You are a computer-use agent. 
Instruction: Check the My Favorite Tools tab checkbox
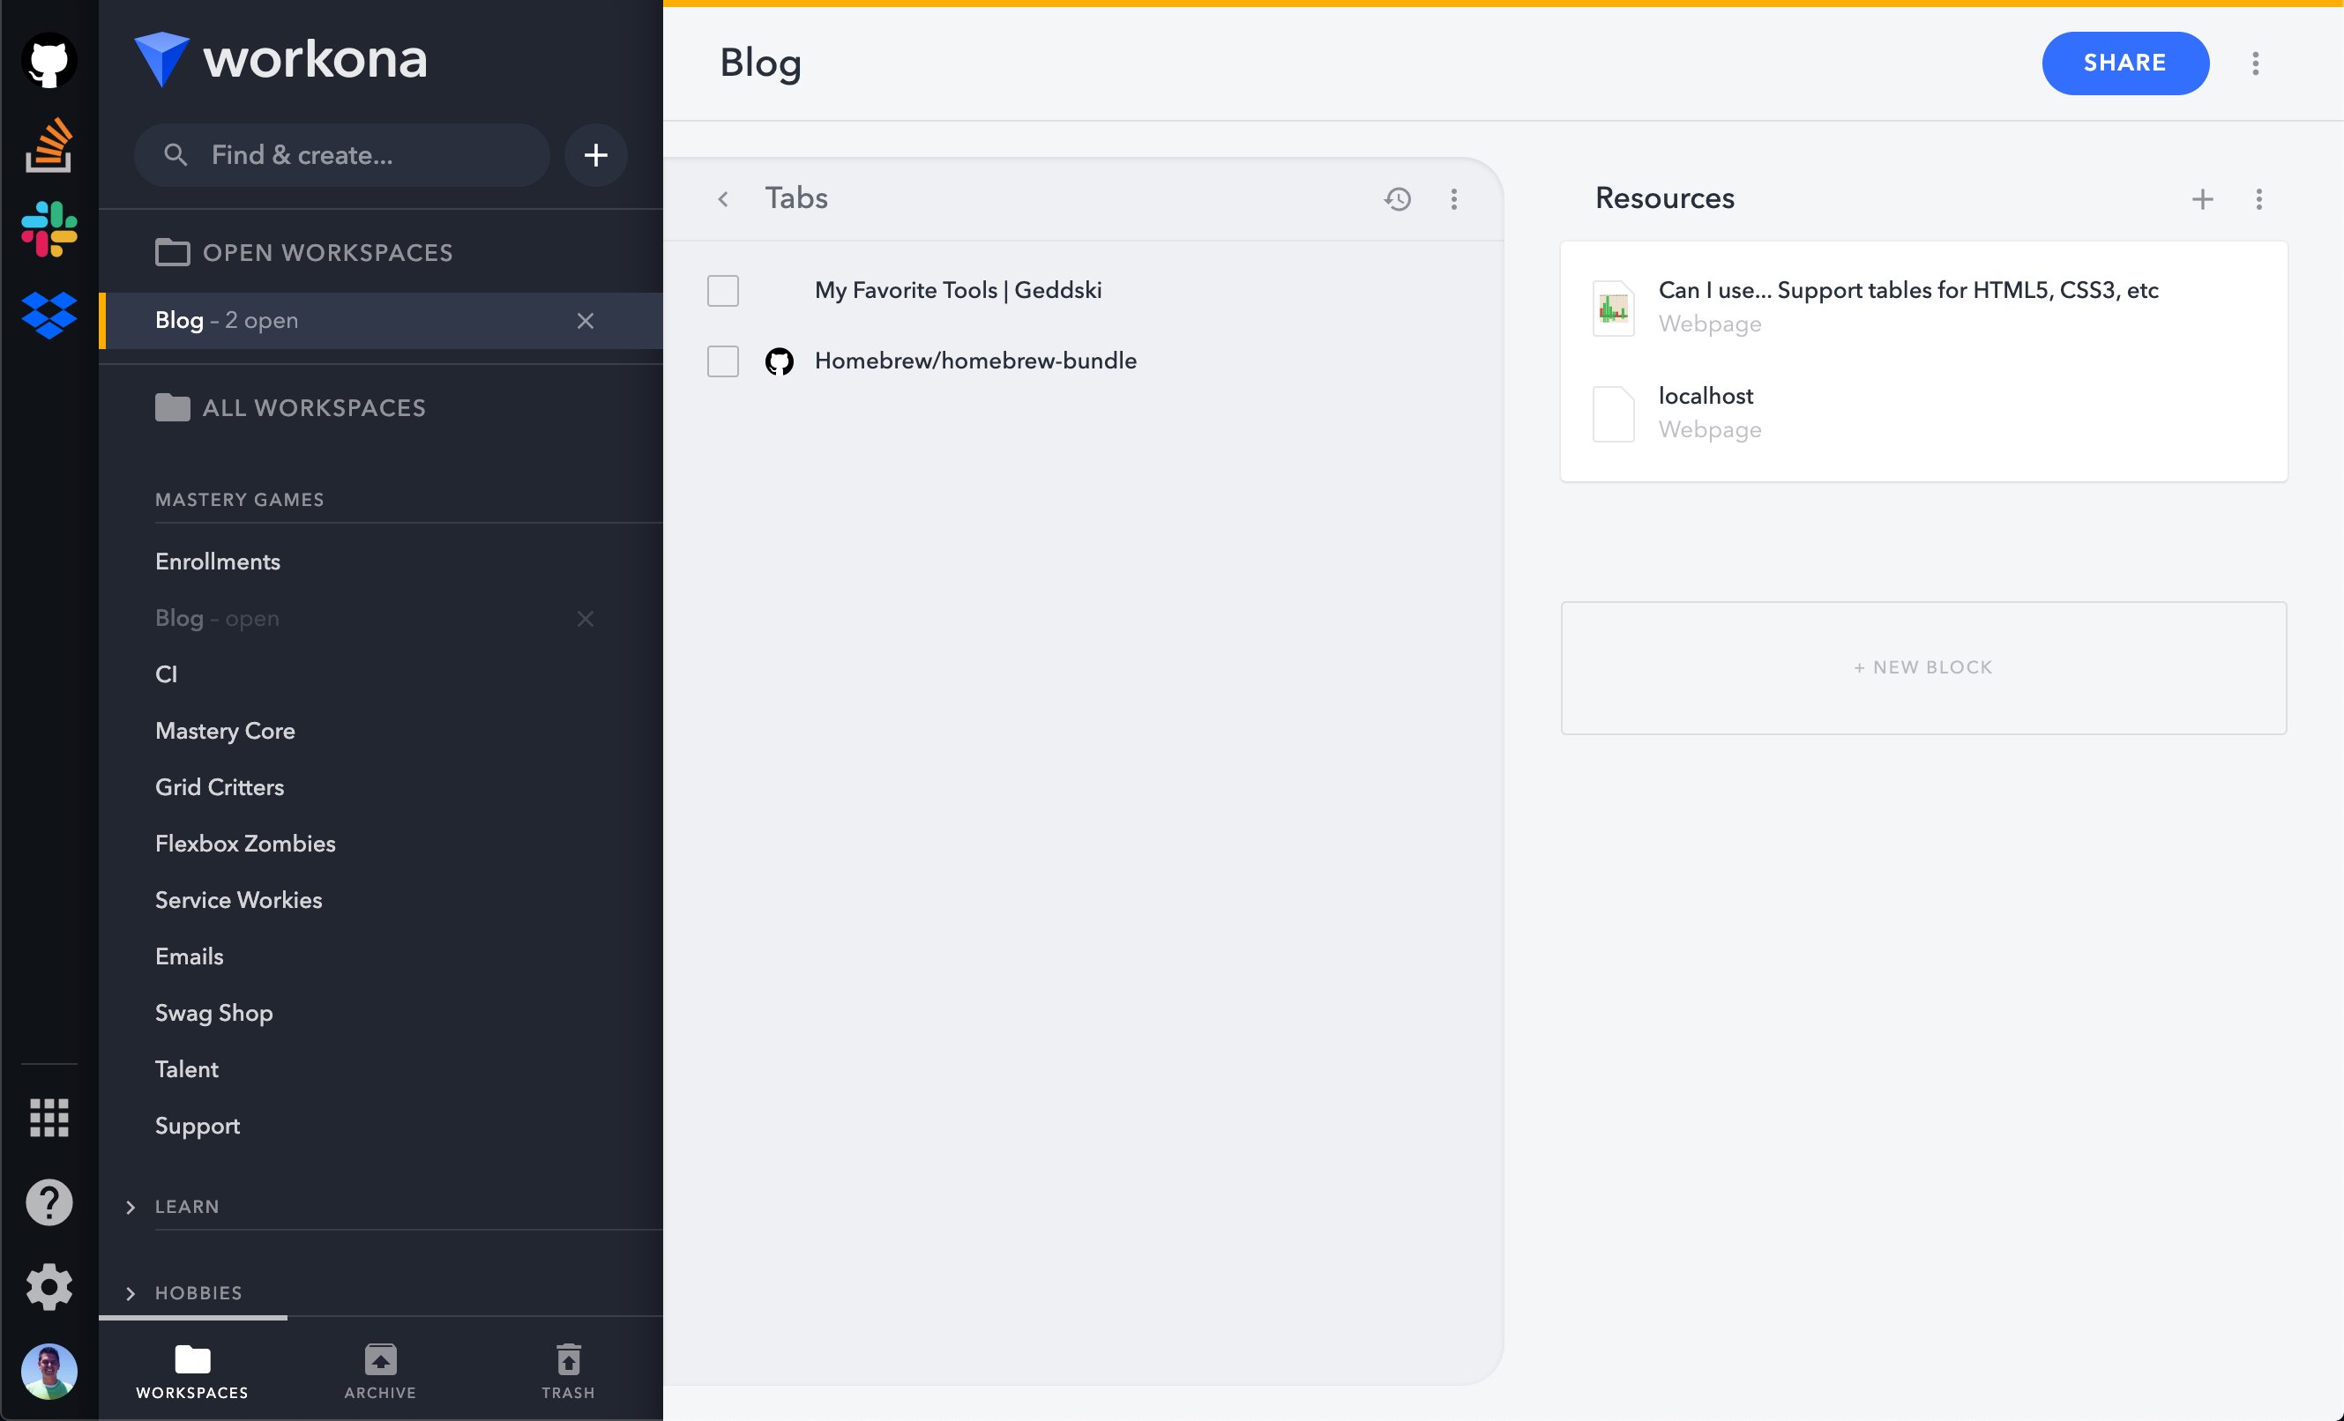coord(723,290)
